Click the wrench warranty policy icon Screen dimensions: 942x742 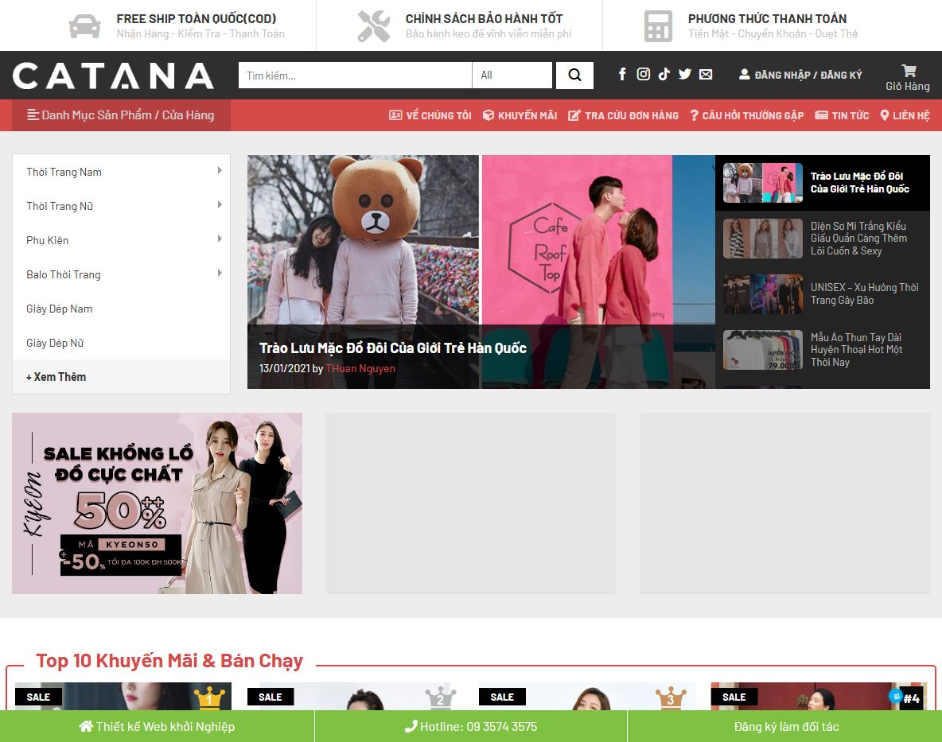(x=374, y=25)
